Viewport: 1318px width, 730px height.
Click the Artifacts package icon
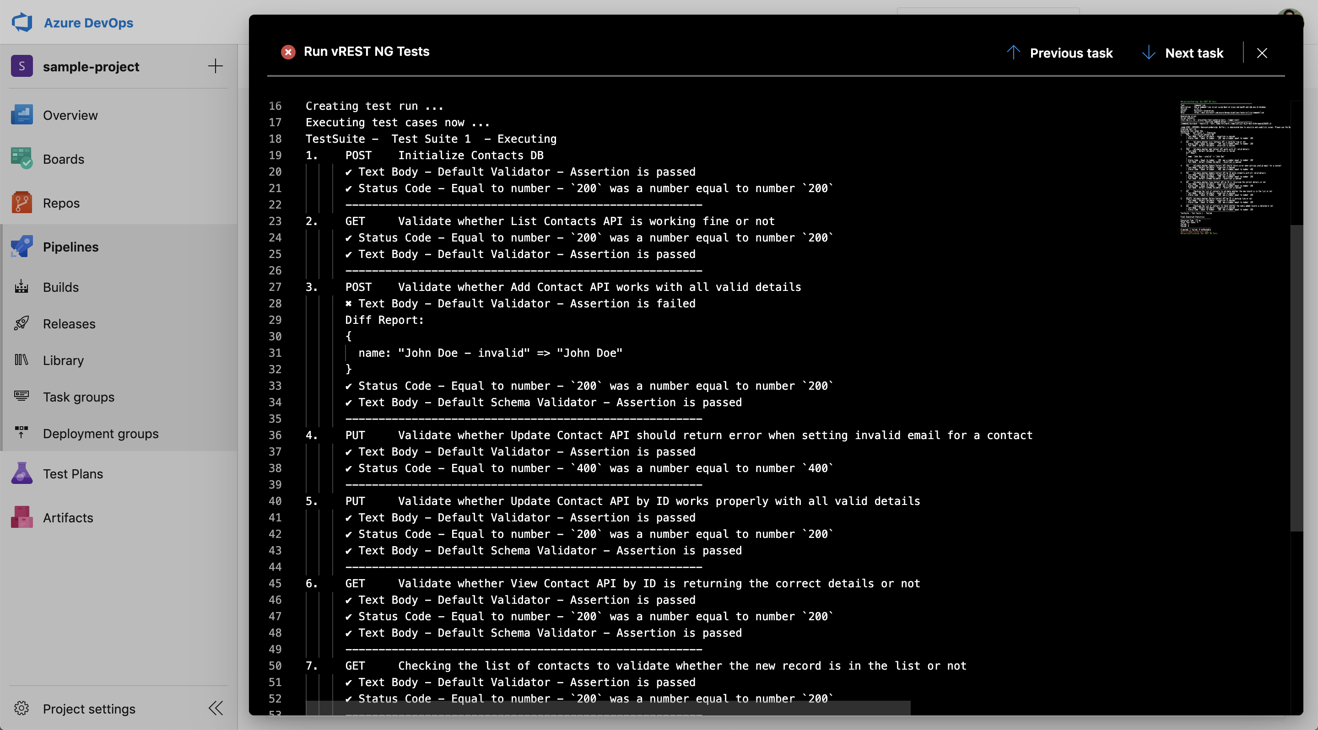point(22,517)
